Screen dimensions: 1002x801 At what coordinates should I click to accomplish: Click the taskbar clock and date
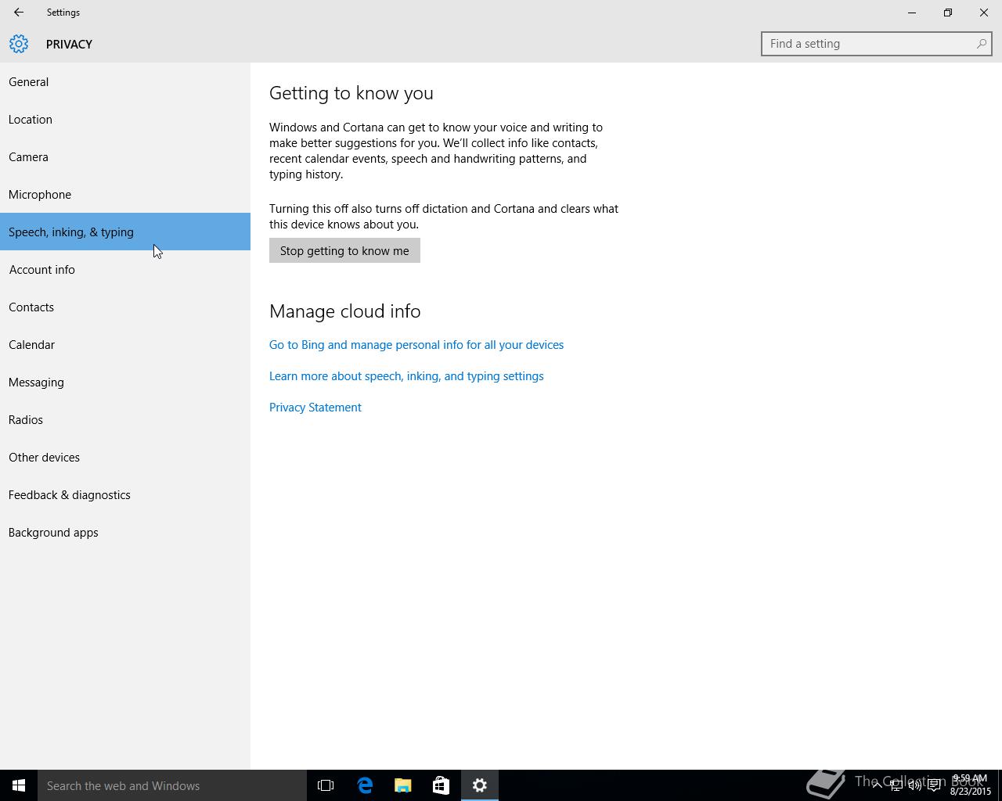click(x=970, y=785)
